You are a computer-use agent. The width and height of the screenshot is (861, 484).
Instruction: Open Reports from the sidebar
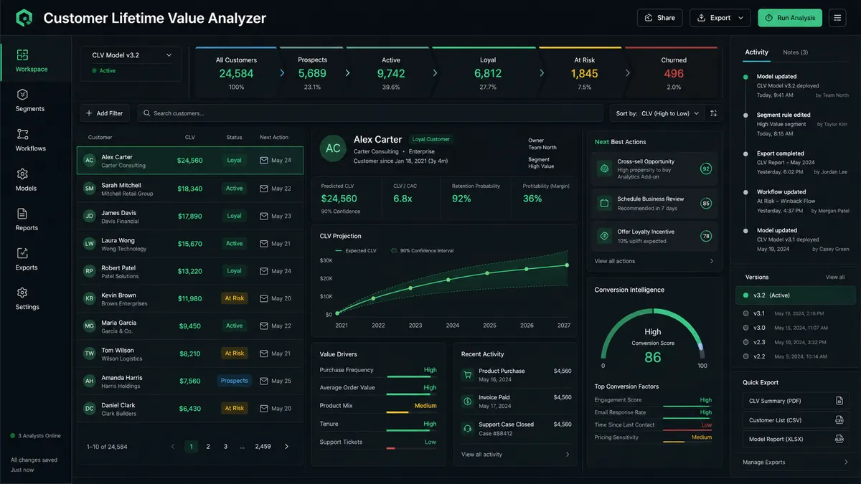coord(27,219)
